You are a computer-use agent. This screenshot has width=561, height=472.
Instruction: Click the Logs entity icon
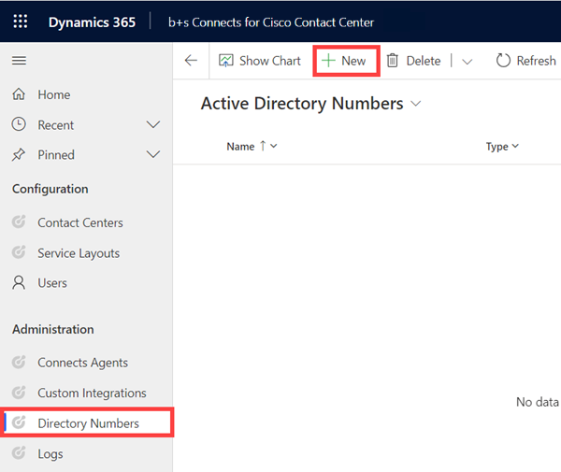pos(19,453)
